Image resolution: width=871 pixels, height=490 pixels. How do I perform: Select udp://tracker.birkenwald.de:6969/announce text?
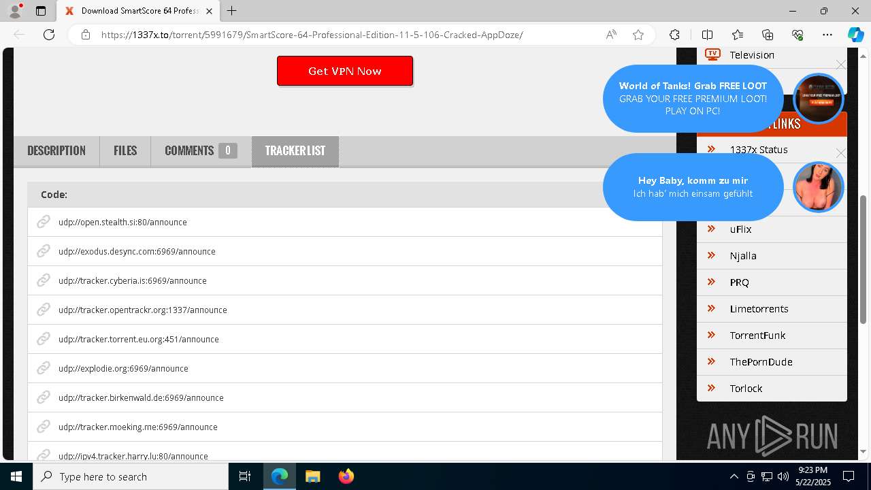click(x=141, y=398)
